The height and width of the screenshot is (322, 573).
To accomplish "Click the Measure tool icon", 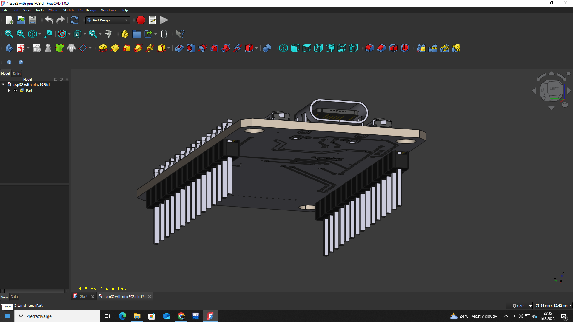I will pos(109,34).
